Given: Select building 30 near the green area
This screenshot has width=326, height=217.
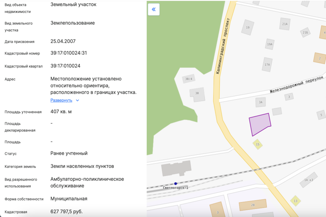Looking at the screenshot, I should [x=197, y=93].
